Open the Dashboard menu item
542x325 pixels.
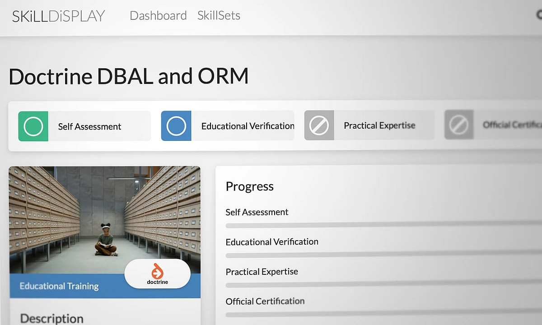point(158,15)
